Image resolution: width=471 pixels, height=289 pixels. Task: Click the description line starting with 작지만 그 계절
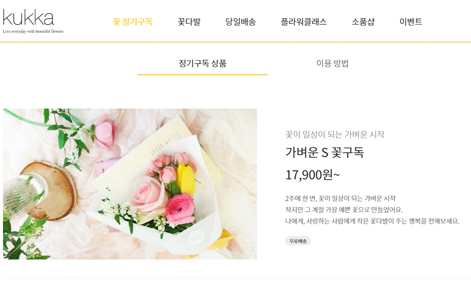[x=344, y=210]
